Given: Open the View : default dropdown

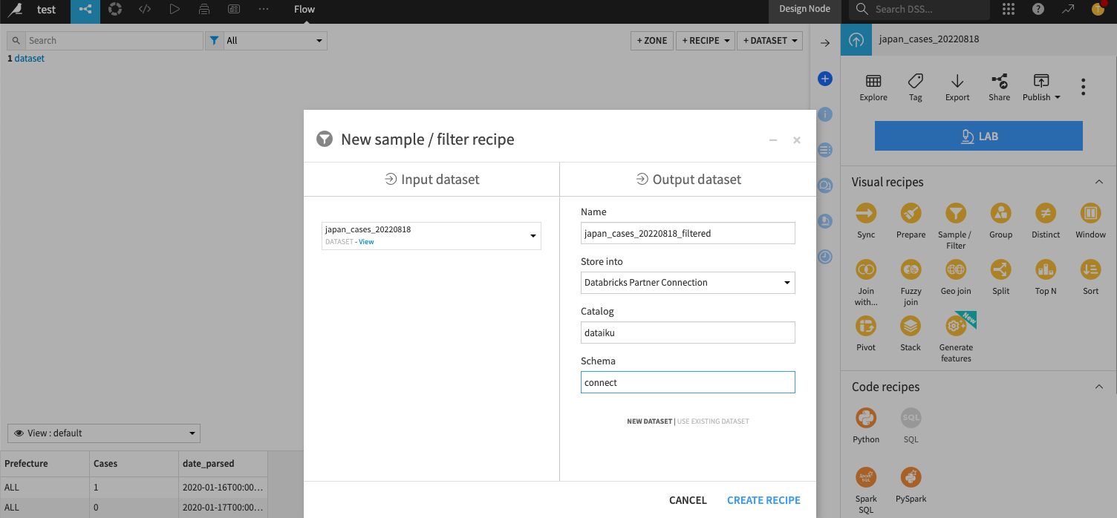Looking at the screenshot, I should click(104, 433).
